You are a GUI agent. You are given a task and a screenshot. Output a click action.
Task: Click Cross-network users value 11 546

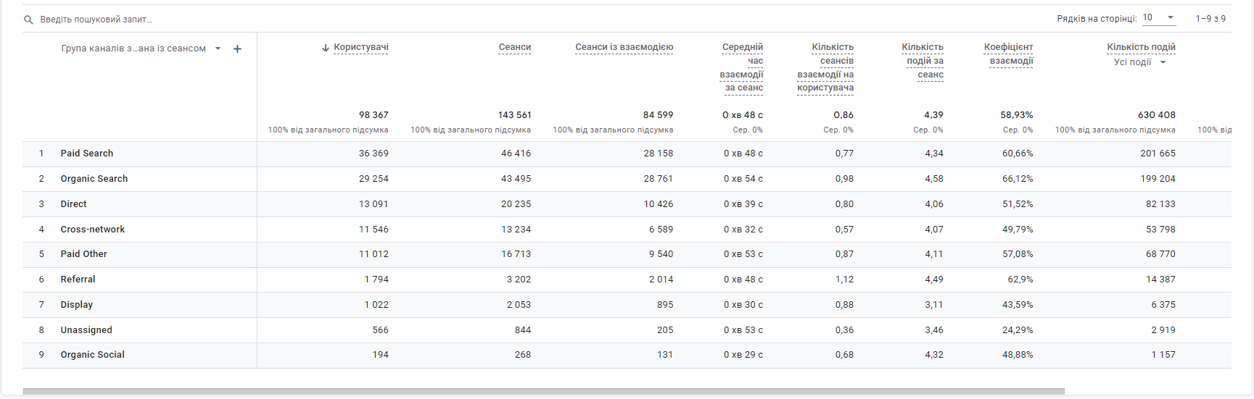374,230
